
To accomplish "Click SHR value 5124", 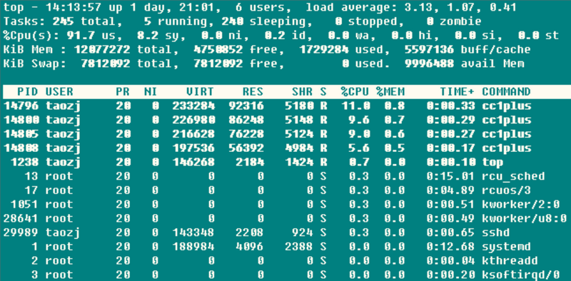I will 298,134.
